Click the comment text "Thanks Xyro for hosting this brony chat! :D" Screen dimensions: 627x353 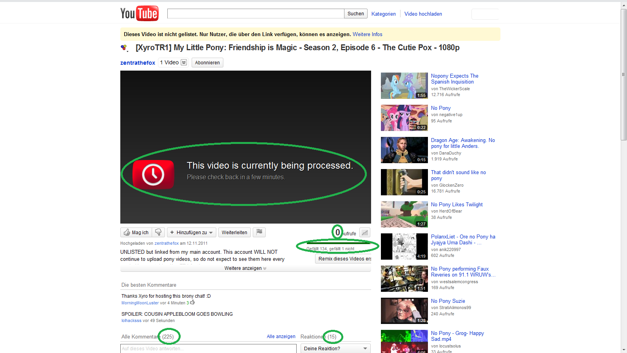(166, 296)
